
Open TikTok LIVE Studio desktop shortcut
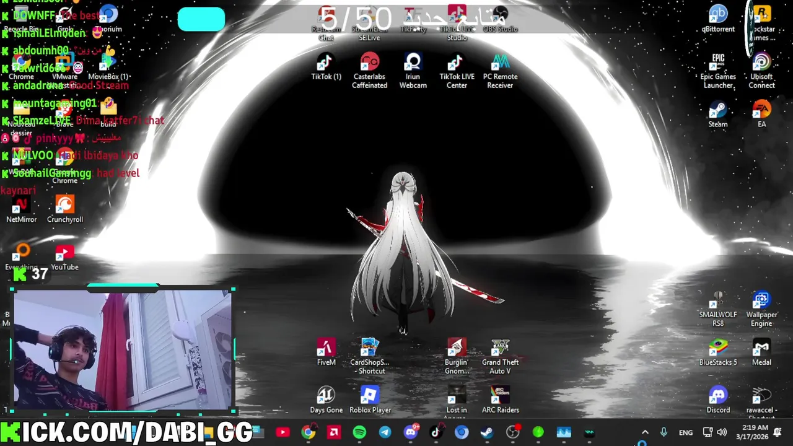[x=457, y=23]
